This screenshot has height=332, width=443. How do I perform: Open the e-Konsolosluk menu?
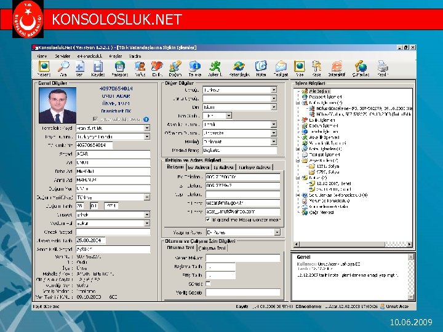point(90,56)
